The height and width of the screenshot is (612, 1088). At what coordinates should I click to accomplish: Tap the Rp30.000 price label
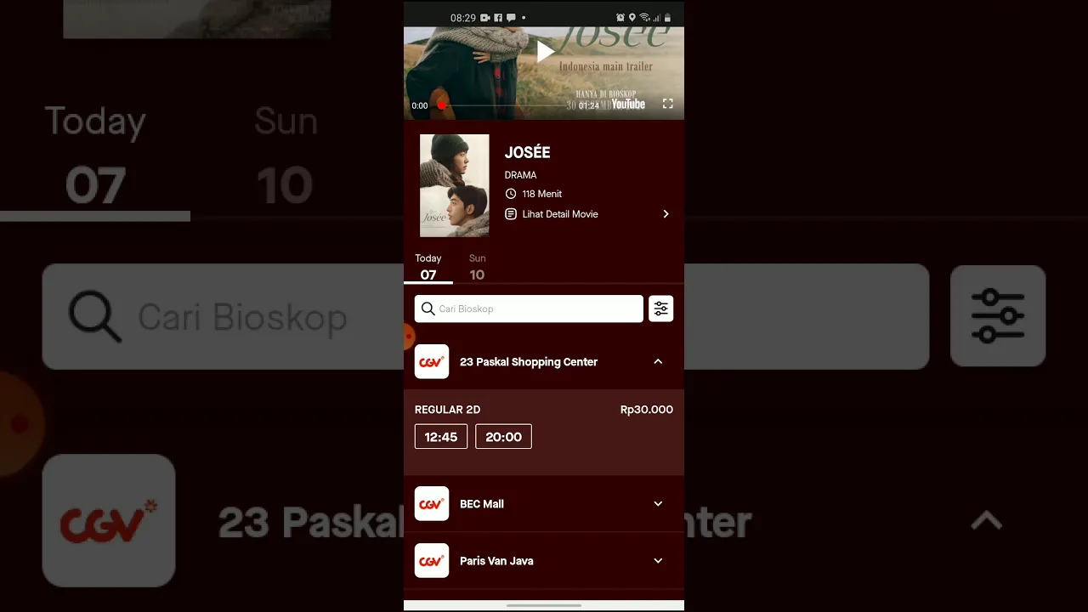647,409
